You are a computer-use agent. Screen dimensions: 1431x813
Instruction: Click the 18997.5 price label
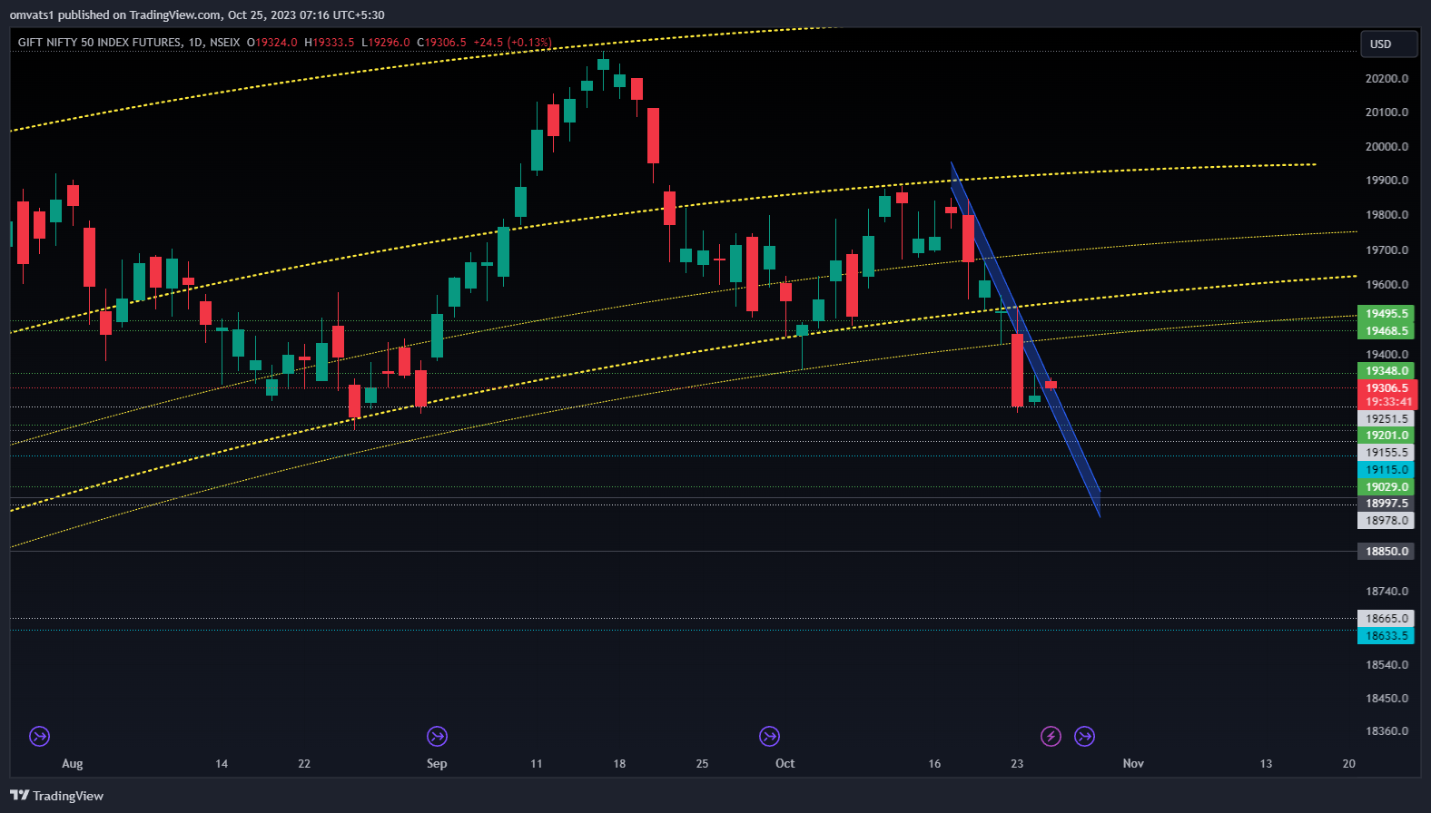[1386, 504]
